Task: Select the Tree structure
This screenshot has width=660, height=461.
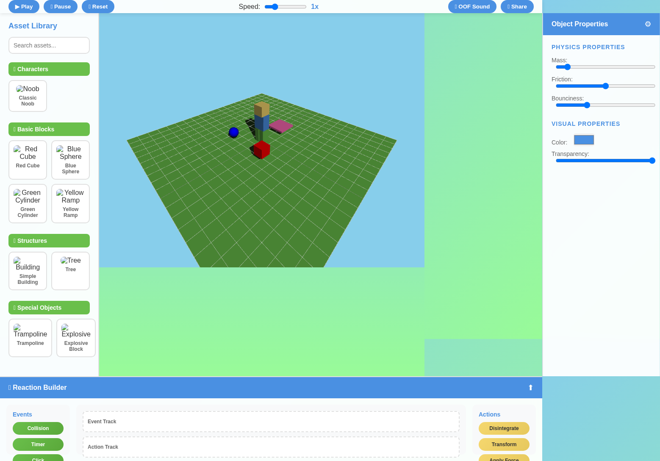Action: pos(70,271)
